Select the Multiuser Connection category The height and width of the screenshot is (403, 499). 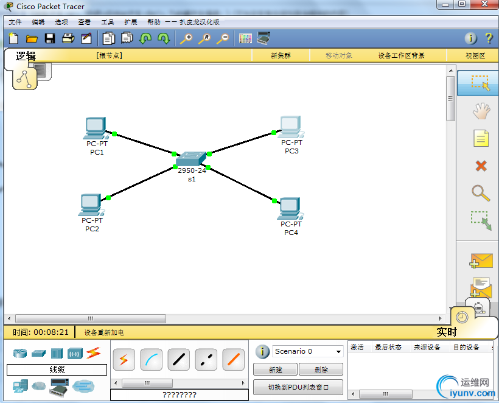tap(83, 387)
